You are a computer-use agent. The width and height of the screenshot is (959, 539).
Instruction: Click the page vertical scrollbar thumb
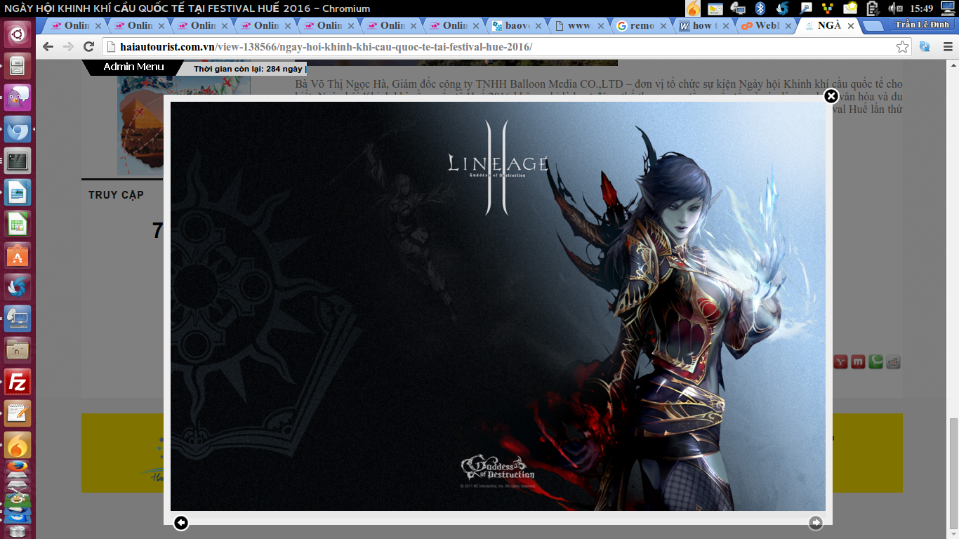(953, 474)
